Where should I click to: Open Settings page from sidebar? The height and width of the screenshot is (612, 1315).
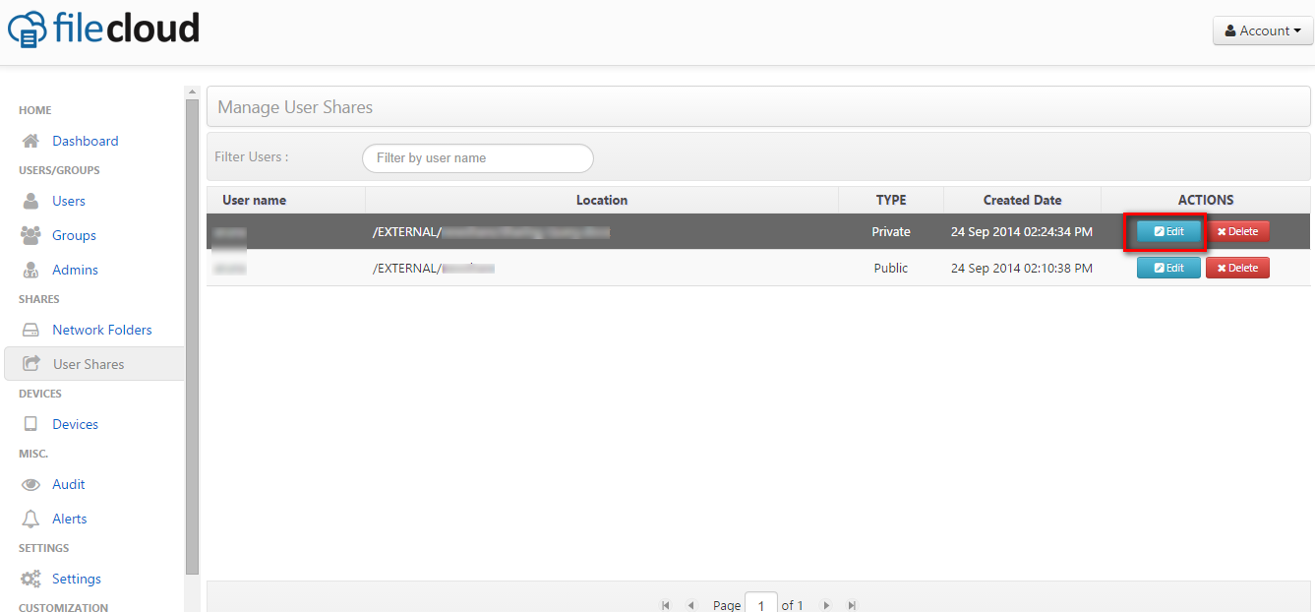77,579
